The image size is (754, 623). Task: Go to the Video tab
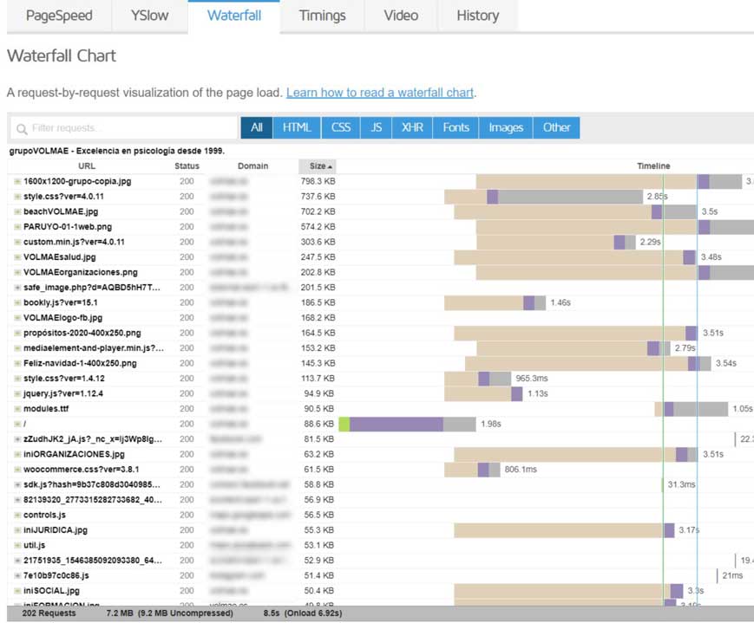coord(399,16)
